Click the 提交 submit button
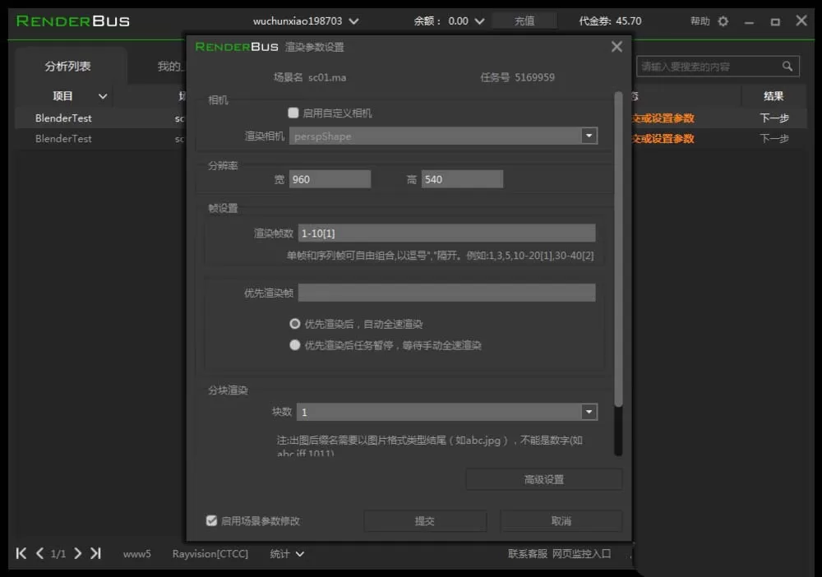Screen dimensions: 822x577 click(x=425, y=520)
